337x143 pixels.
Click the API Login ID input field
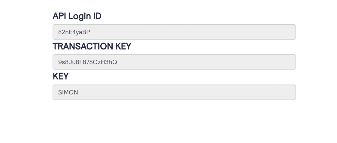(174, 32)
